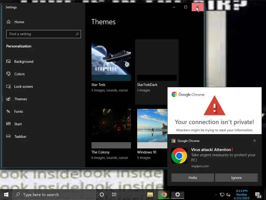The height and width of the screenshot is (200, 266).
Task: Dismiss the Chrome notification with X
Action: [255, 141]
